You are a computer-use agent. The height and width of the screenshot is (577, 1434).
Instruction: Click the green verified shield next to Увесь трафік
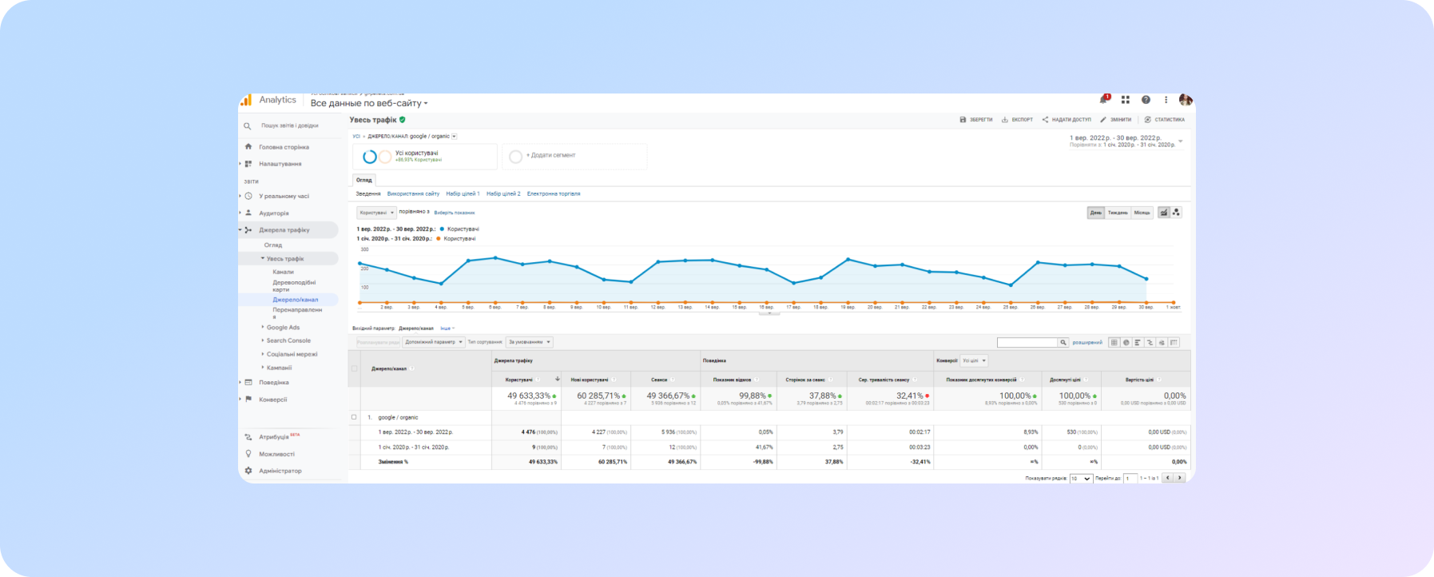pos(403,120)
